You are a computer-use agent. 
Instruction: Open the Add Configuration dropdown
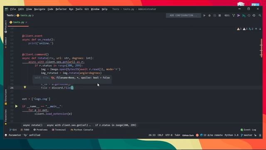click(x=183, y=15)
